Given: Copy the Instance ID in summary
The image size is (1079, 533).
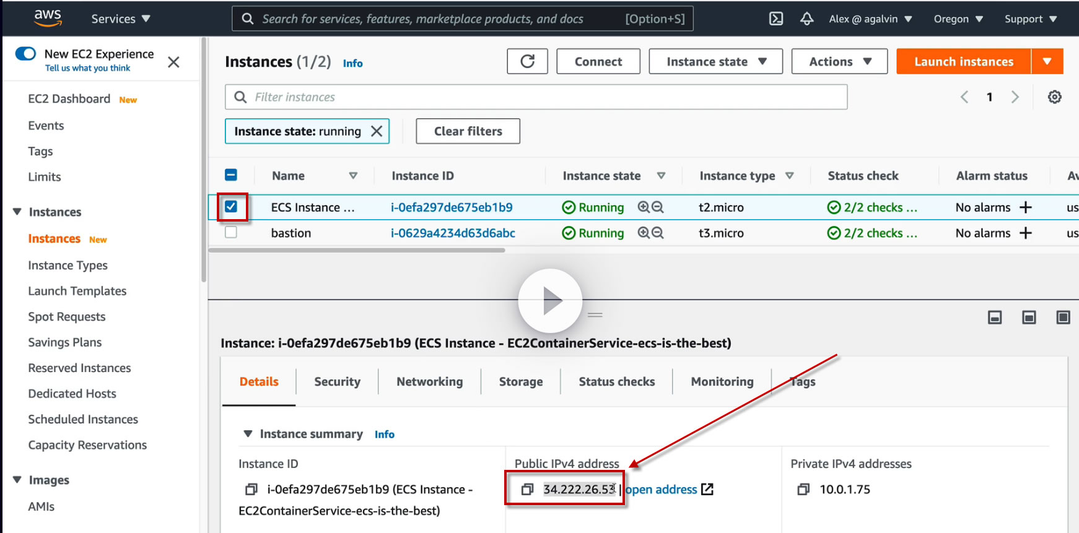Looking at the screenshot, I should click(x=251, y=490).
